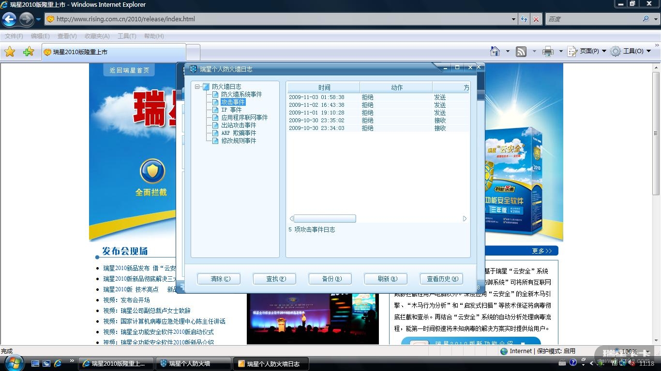Launch Internet Explorer from quick launch

[58, 363]
